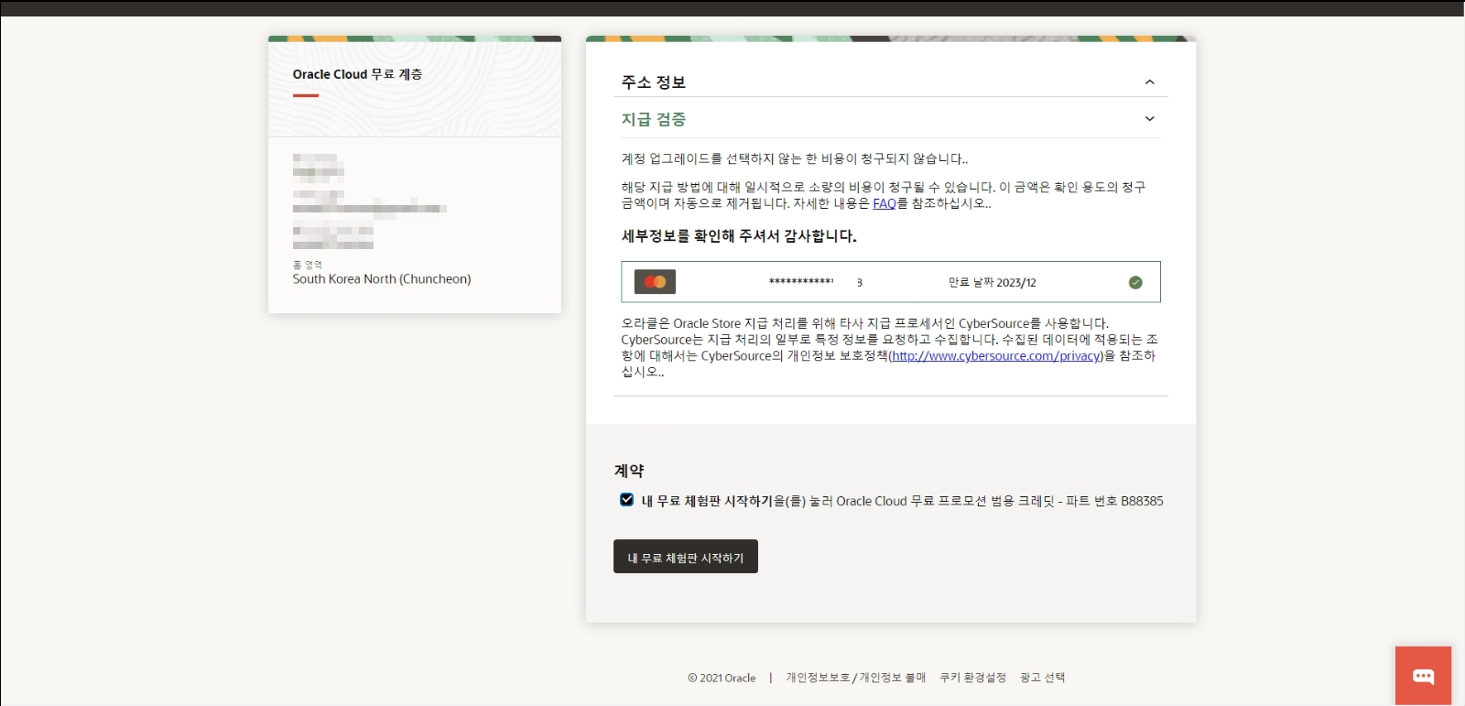Click the green verified checkmark icon

tap(1135, 282)
